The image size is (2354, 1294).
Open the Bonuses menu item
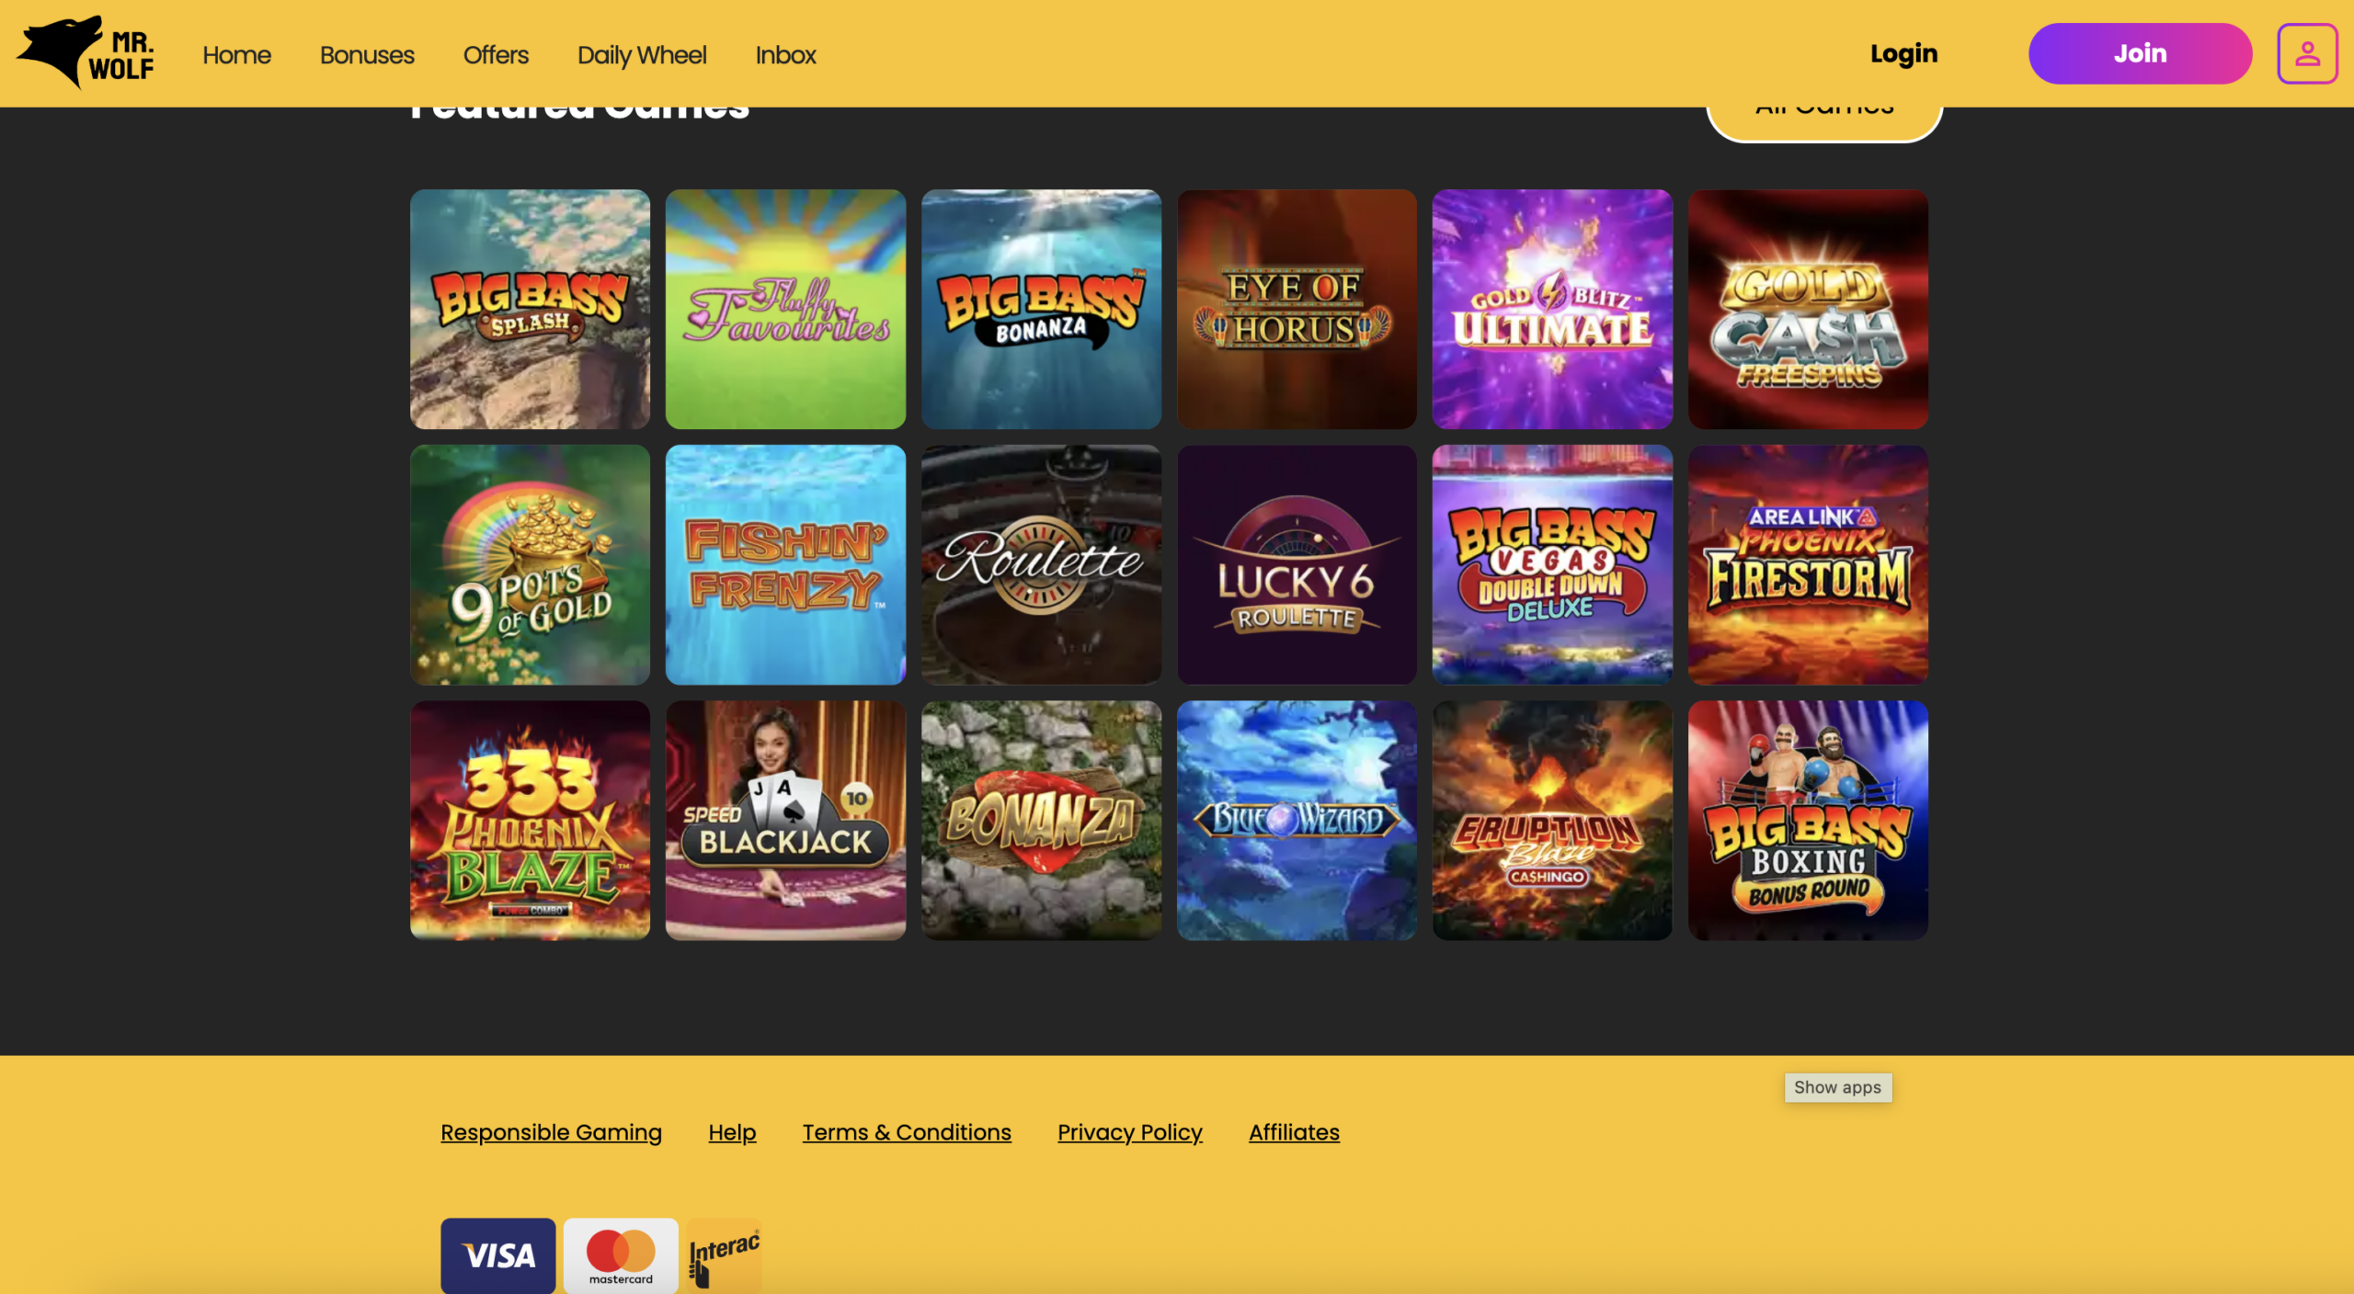367,55
